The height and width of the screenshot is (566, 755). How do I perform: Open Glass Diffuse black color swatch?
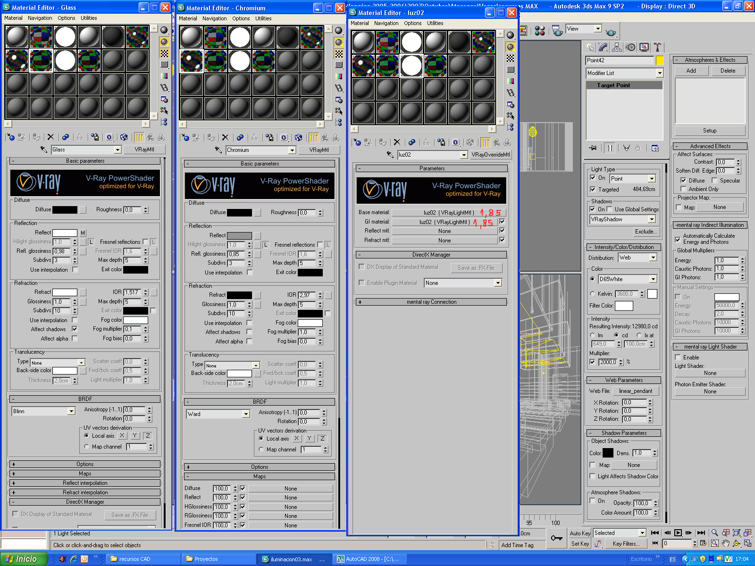pyautogui.click(x=65, y=209)
